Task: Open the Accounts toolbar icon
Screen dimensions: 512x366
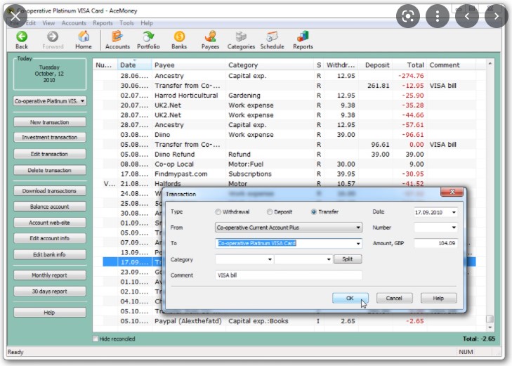Action: tap(117, 40)
